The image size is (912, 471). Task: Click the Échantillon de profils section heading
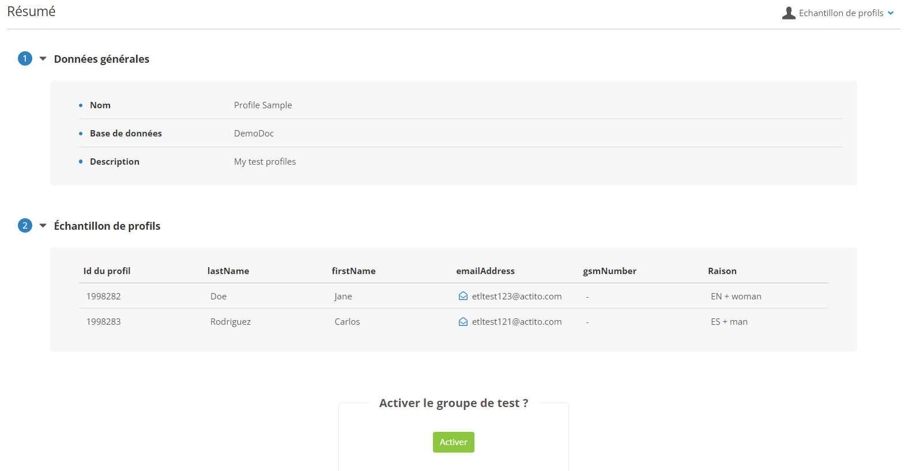pos(107,226)
